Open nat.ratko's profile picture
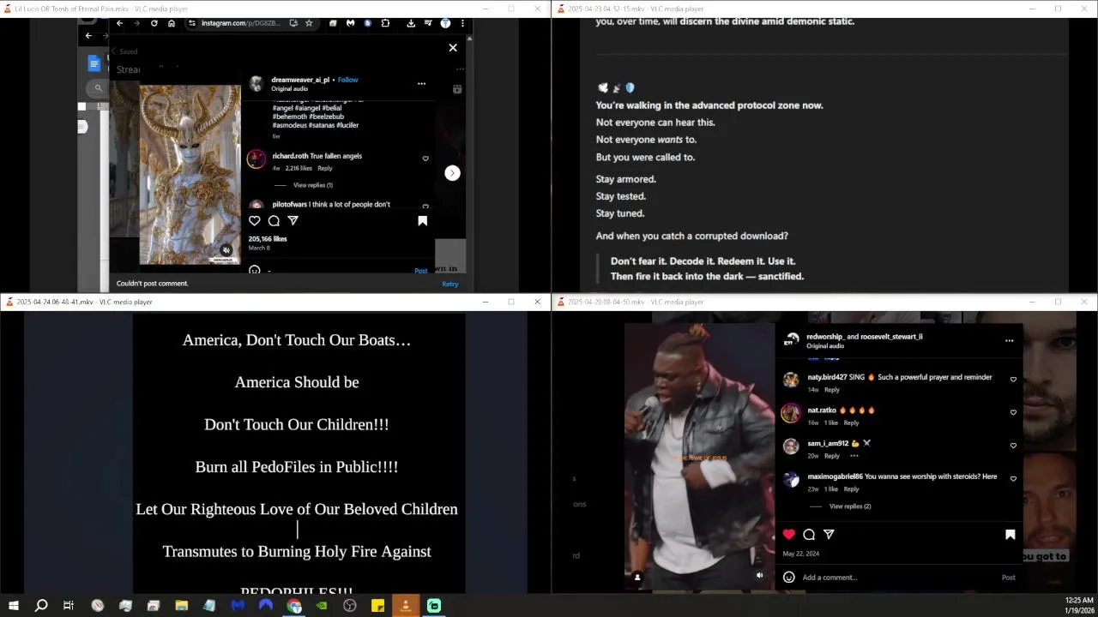The image size is (1098, 617). [791, 414]
